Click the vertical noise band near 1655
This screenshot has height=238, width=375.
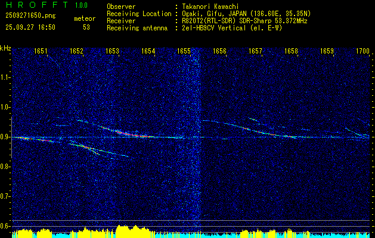pyautogui.click(x=197, y=139)
